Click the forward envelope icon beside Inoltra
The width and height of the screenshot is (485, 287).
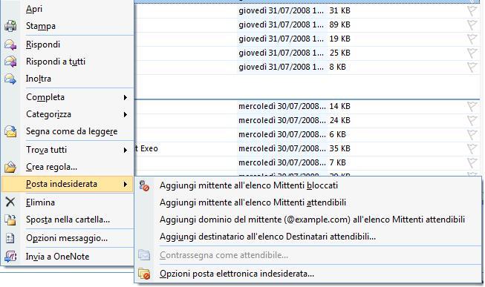pos(10,79)
